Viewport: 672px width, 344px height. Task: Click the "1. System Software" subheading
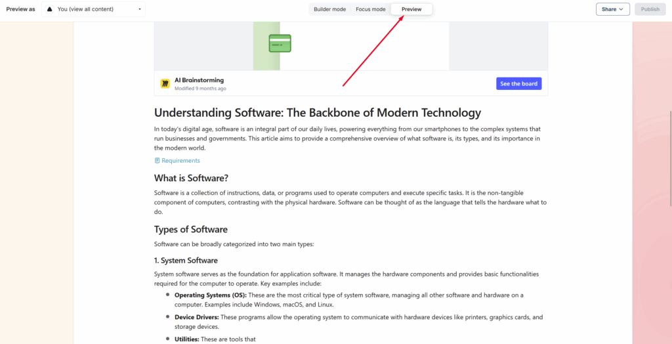point(186,261)
